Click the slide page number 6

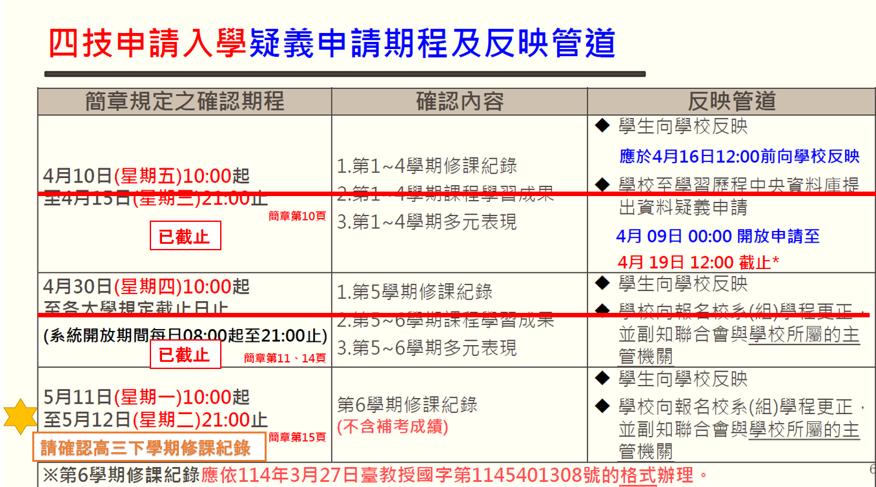(x=872, y=469)
